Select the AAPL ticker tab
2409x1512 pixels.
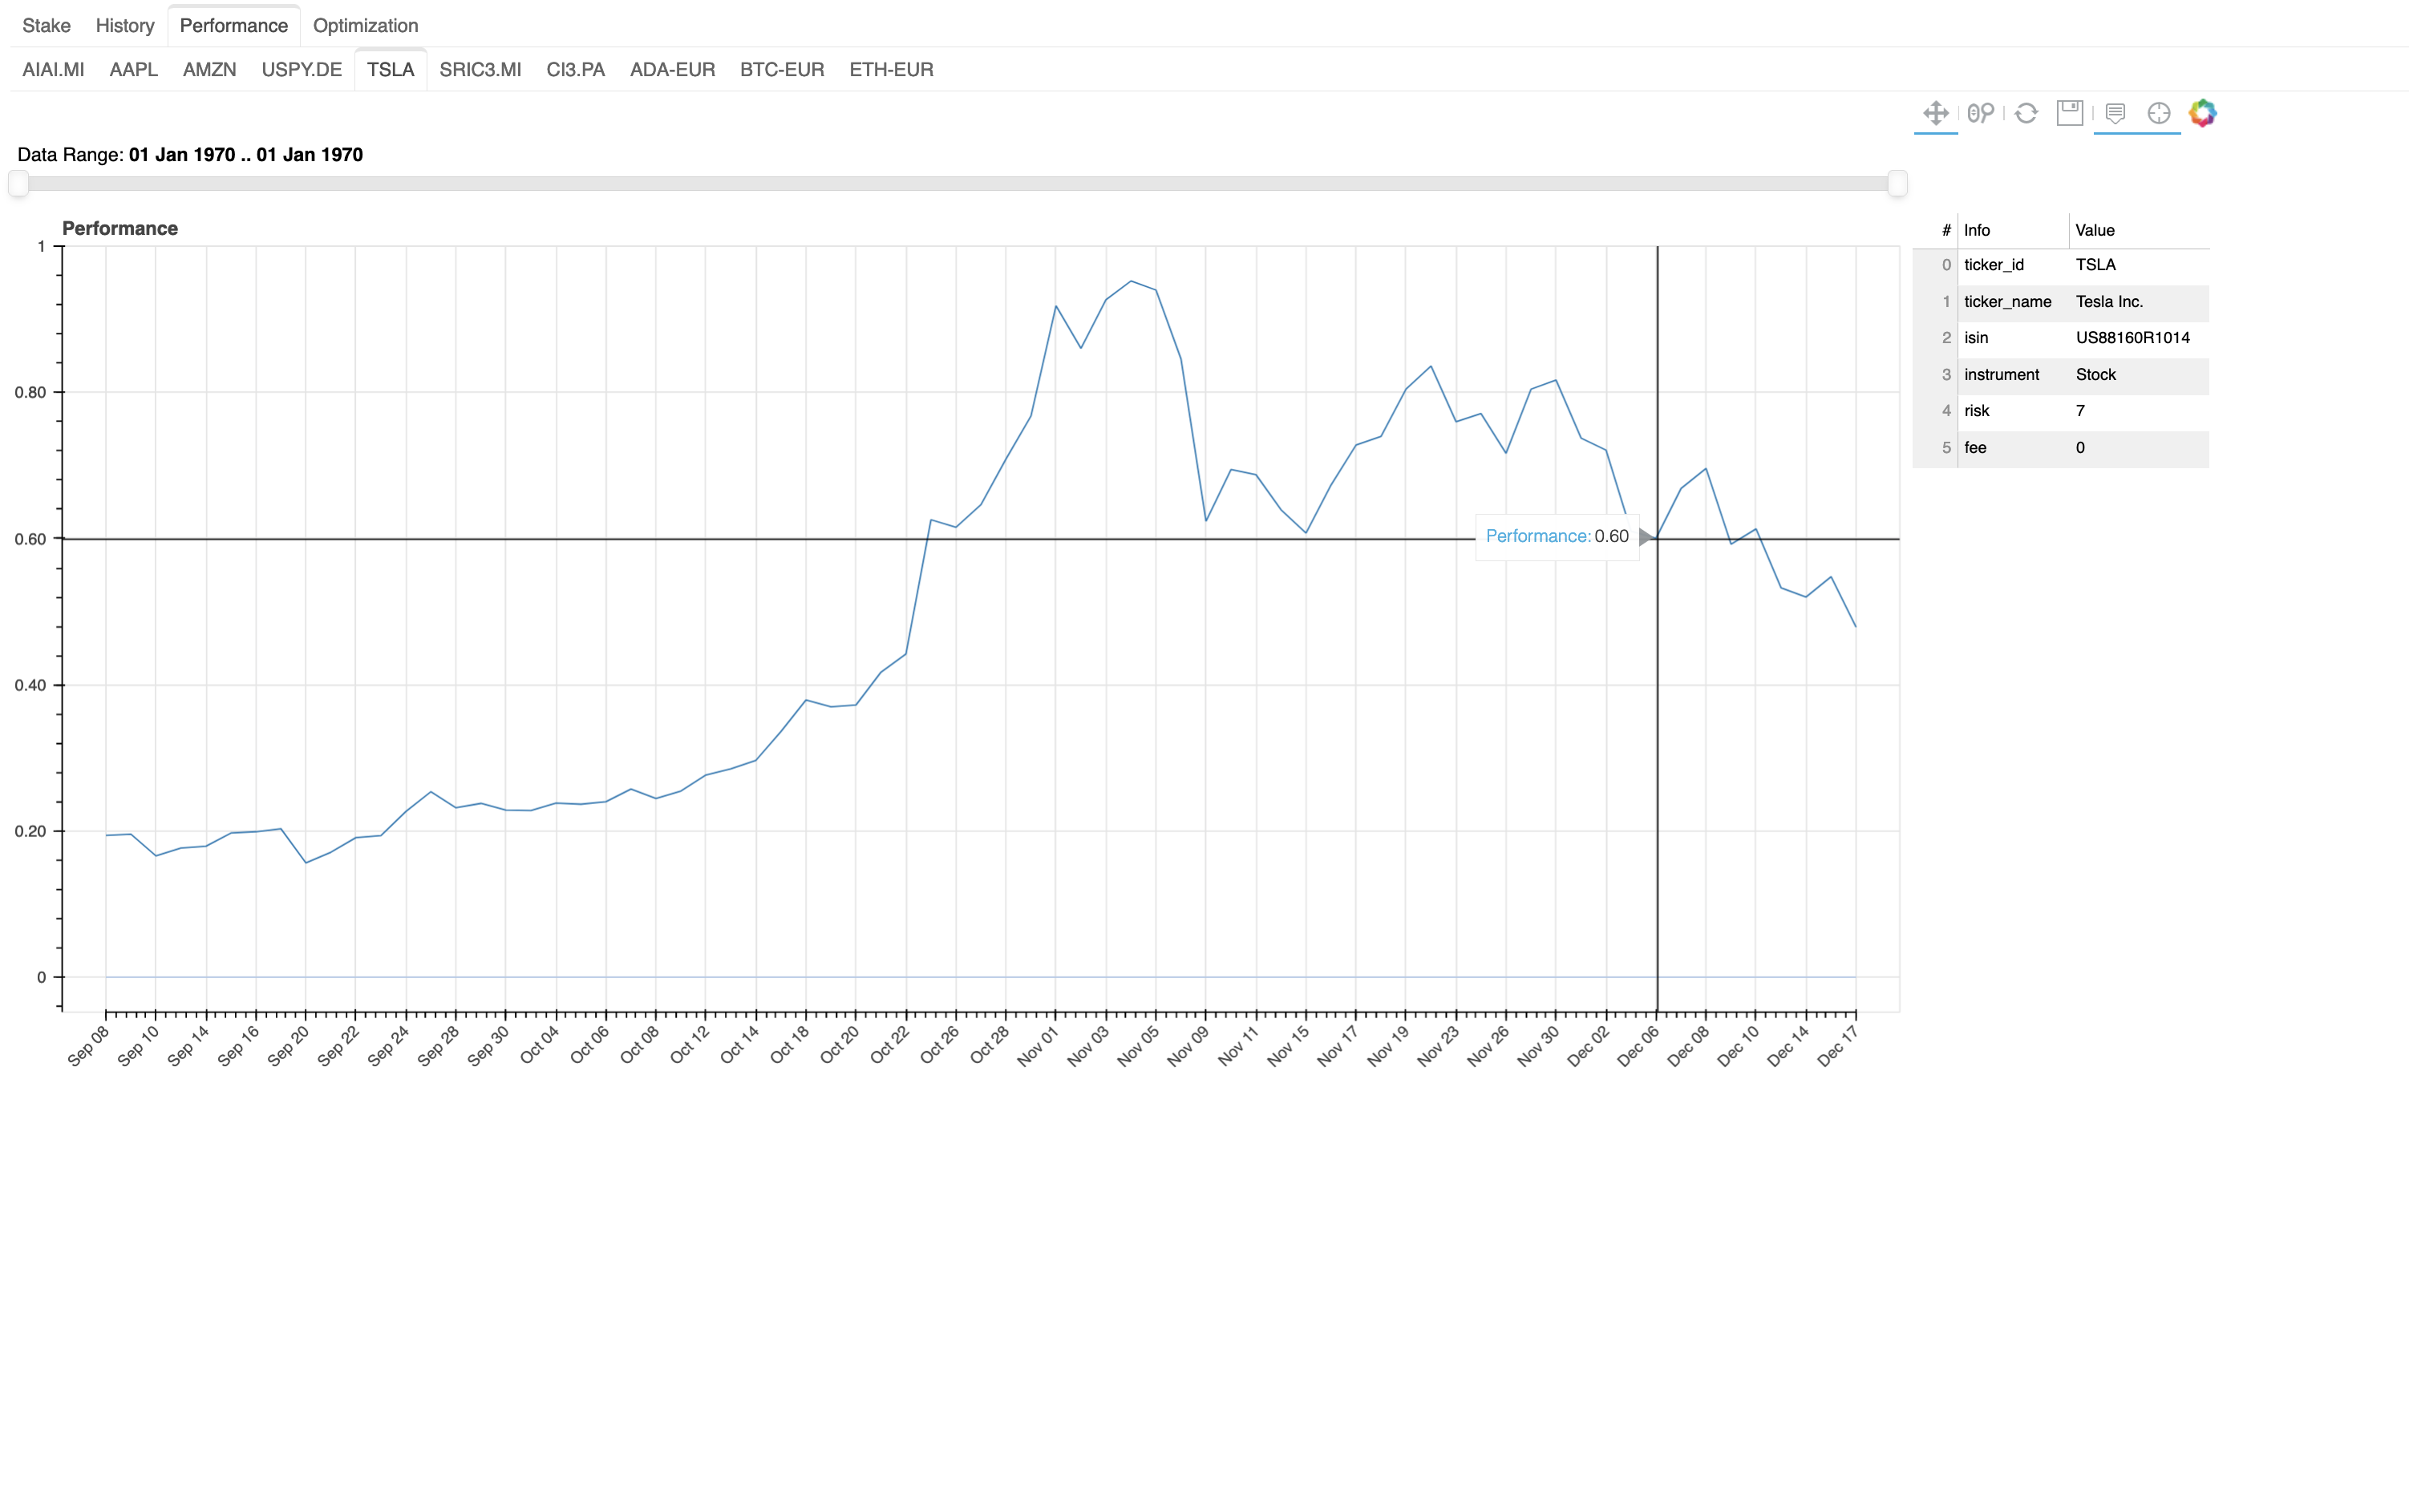(133, 70)
